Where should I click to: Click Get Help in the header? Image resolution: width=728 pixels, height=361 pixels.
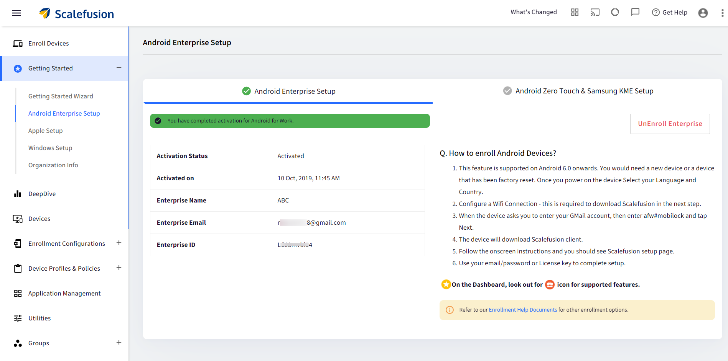[670, 12]
